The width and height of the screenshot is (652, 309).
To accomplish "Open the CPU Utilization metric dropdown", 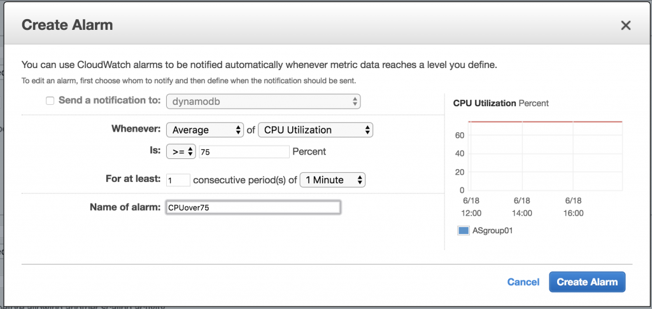I will coord(315,130).
